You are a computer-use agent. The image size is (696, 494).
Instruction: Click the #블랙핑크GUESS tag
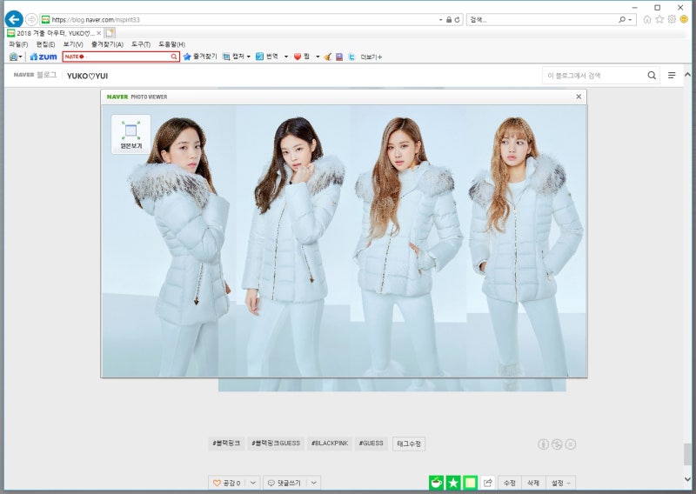(276, 443)
